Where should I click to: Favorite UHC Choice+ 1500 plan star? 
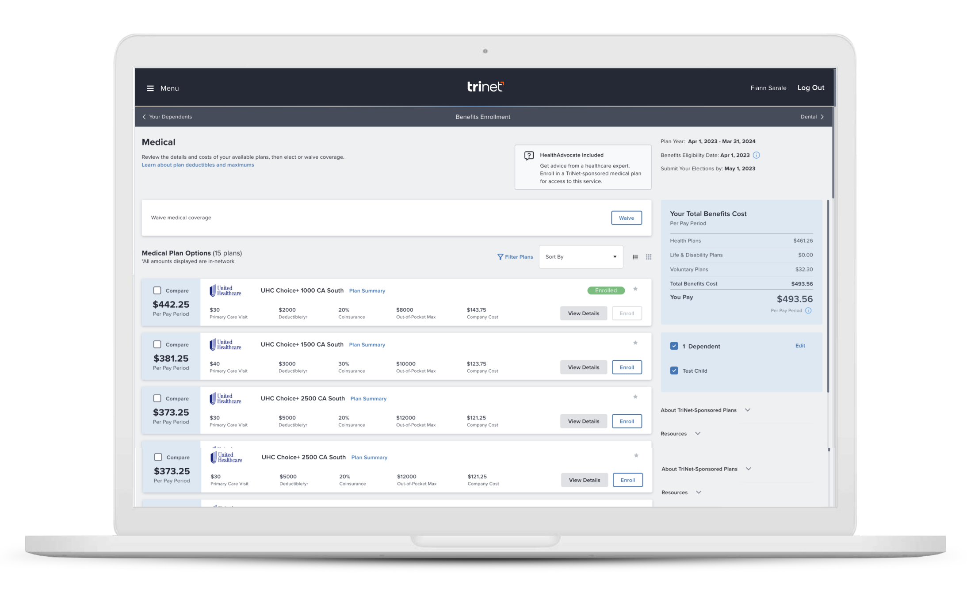coord(635,343)
